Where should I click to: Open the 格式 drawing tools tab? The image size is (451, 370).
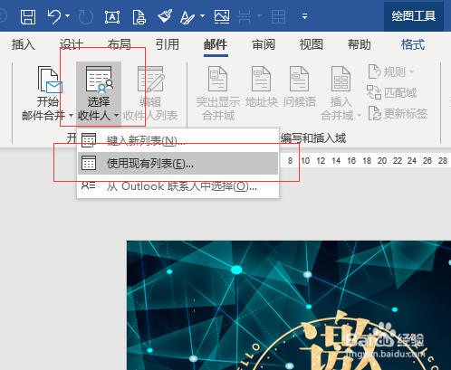413,45
